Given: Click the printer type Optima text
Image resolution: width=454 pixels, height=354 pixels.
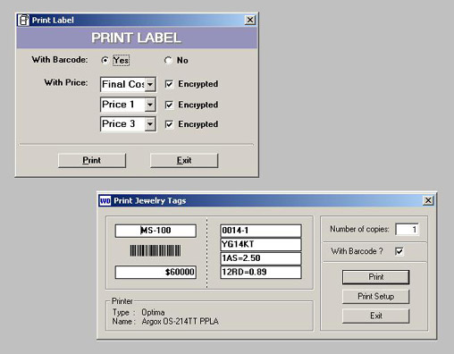Looking at the screenshot, I should (x=153, y=312).
